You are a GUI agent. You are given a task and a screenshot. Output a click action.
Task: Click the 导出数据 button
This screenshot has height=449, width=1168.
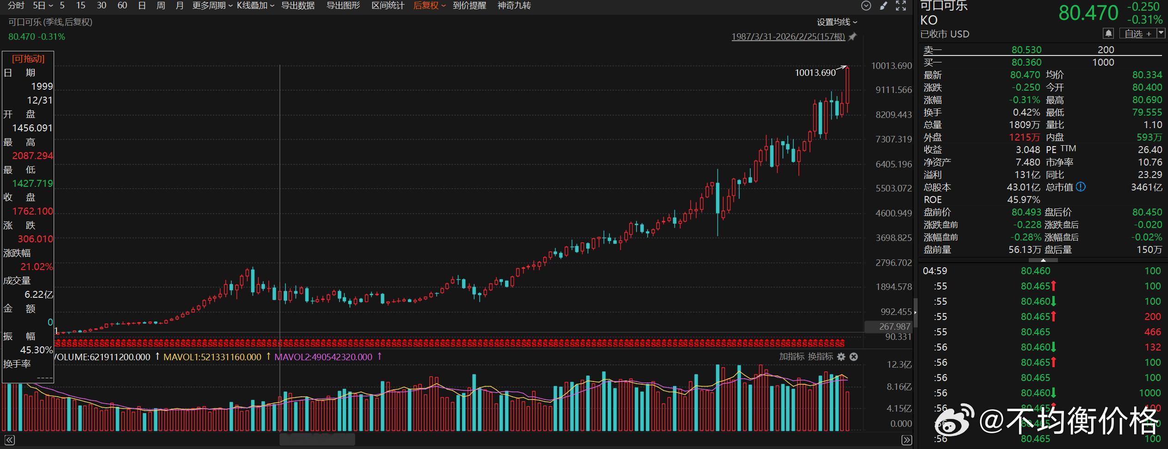coord(298,6)
